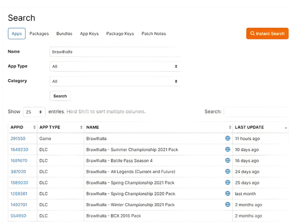The width and height of the screenshot is (291, 224).
Task: Click globe icon for Spring Championship 2020 Pack
Action: coord(227,193)
